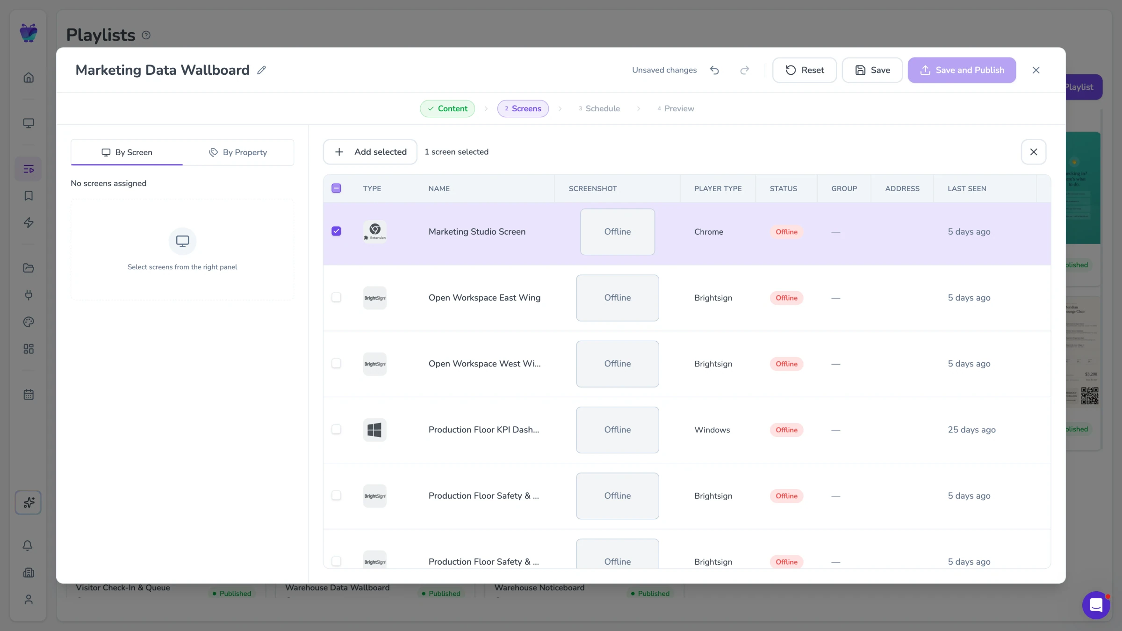Click Save and Publish button
The width and height of the screenshot is (1122, 631).
[x=962, y=70]
